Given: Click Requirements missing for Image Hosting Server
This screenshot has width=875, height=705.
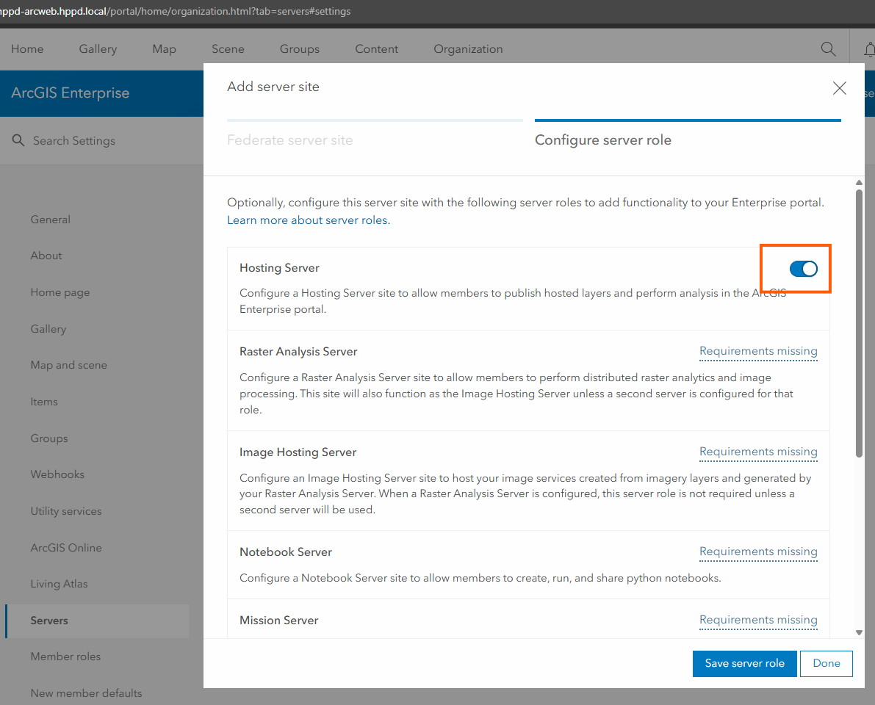Looking at the screenshot, I should (758, 452).
